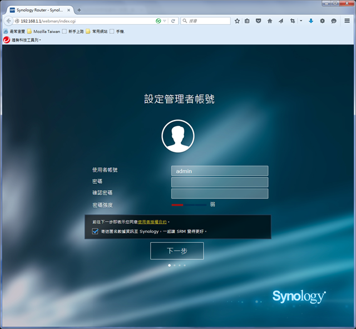Viewport: 356px width, 329px height.
Task: Open the 手機 bookmark
Action: 117,31
